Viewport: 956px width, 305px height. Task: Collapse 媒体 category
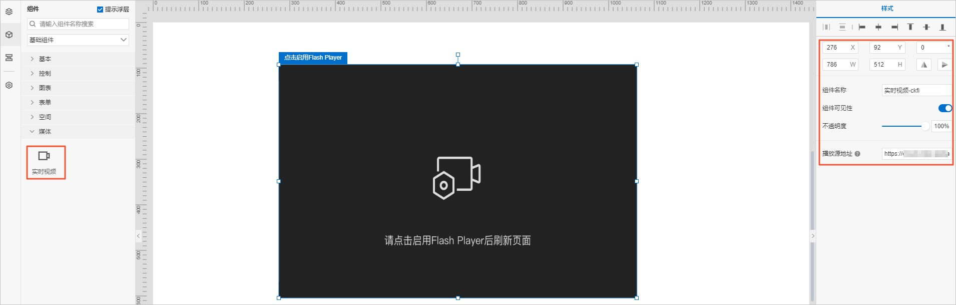[78, 132]
